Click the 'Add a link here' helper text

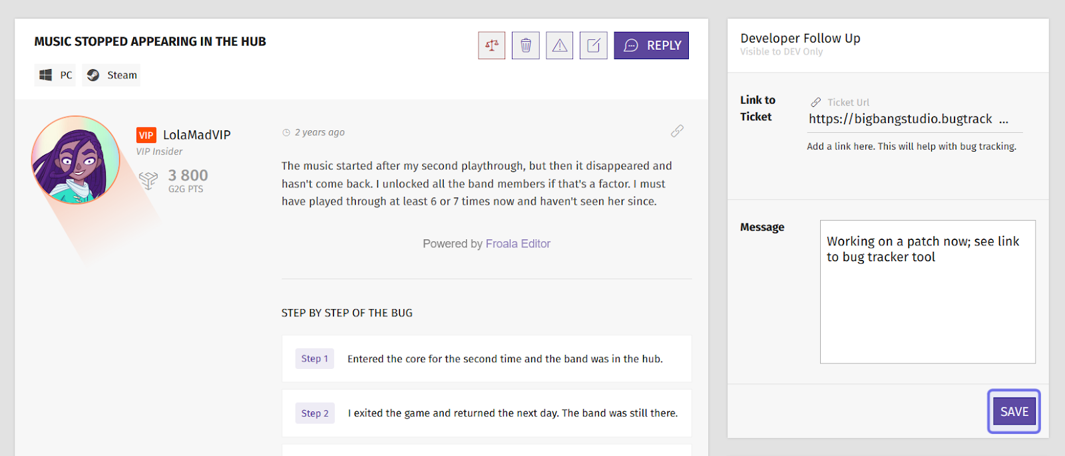click(911, 146)
